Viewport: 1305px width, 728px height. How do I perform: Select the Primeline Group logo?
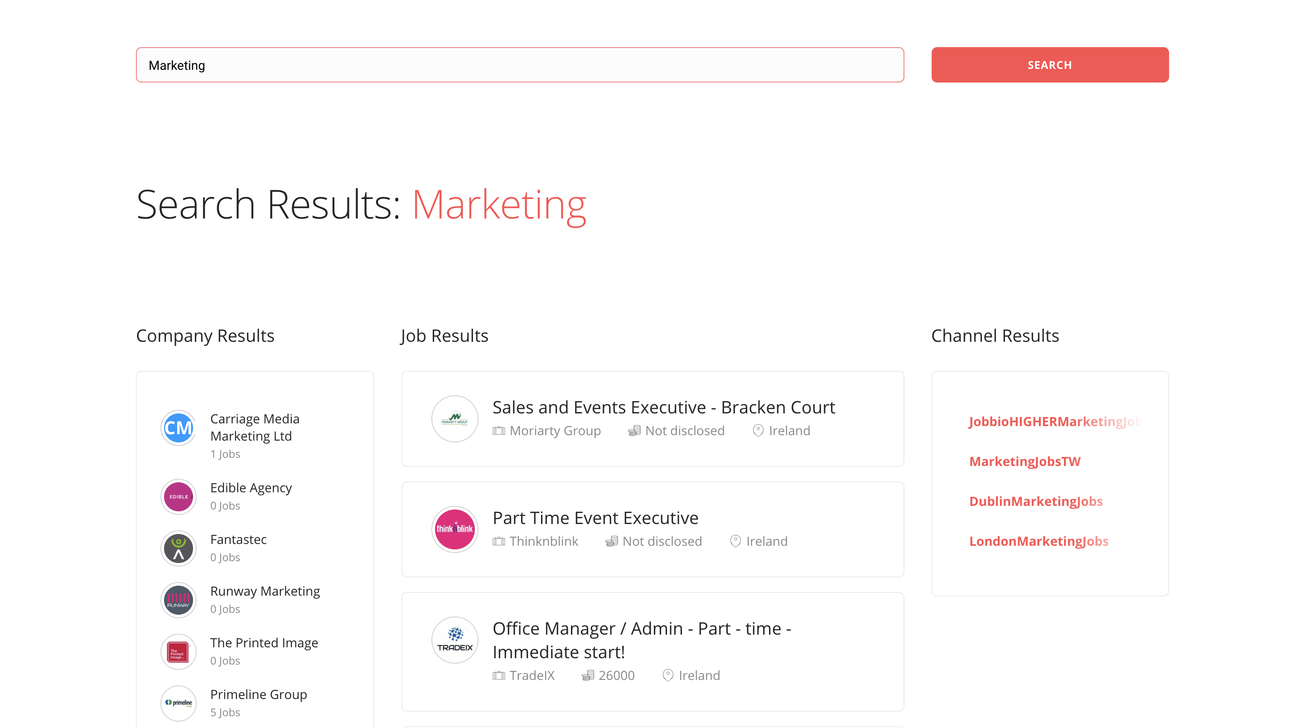178,703
